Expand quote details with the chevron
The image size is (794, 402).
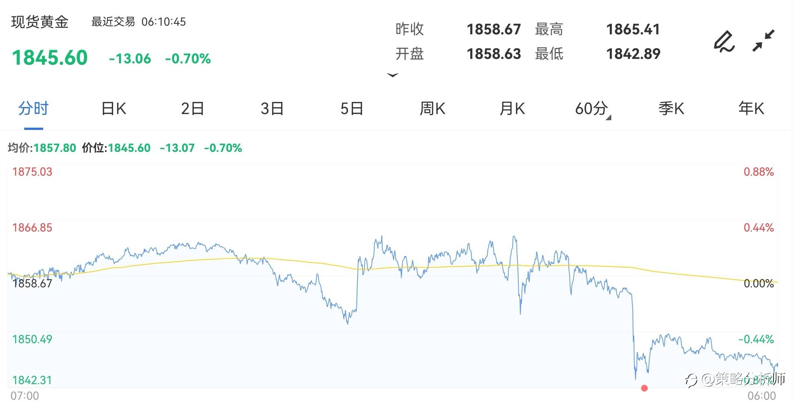tap(393, 75)
